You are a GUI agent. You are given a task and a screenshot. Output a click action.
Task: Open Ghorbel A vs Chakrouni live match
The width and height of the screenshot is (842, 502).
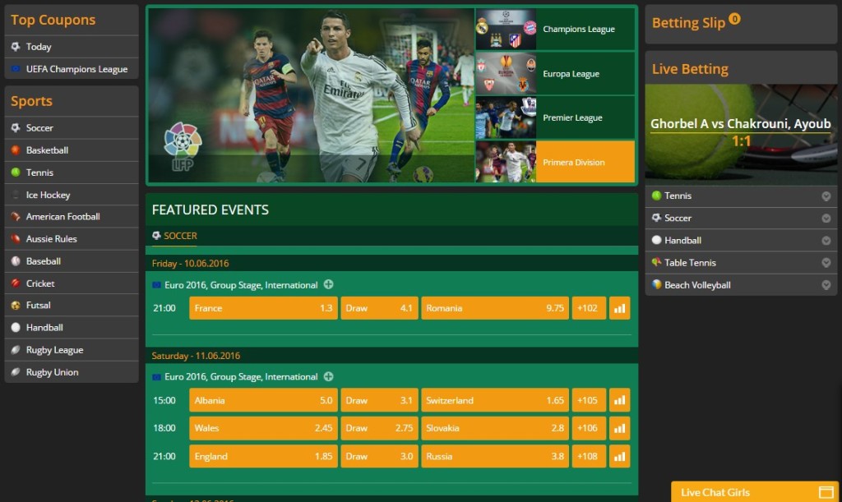coord(741,124)
